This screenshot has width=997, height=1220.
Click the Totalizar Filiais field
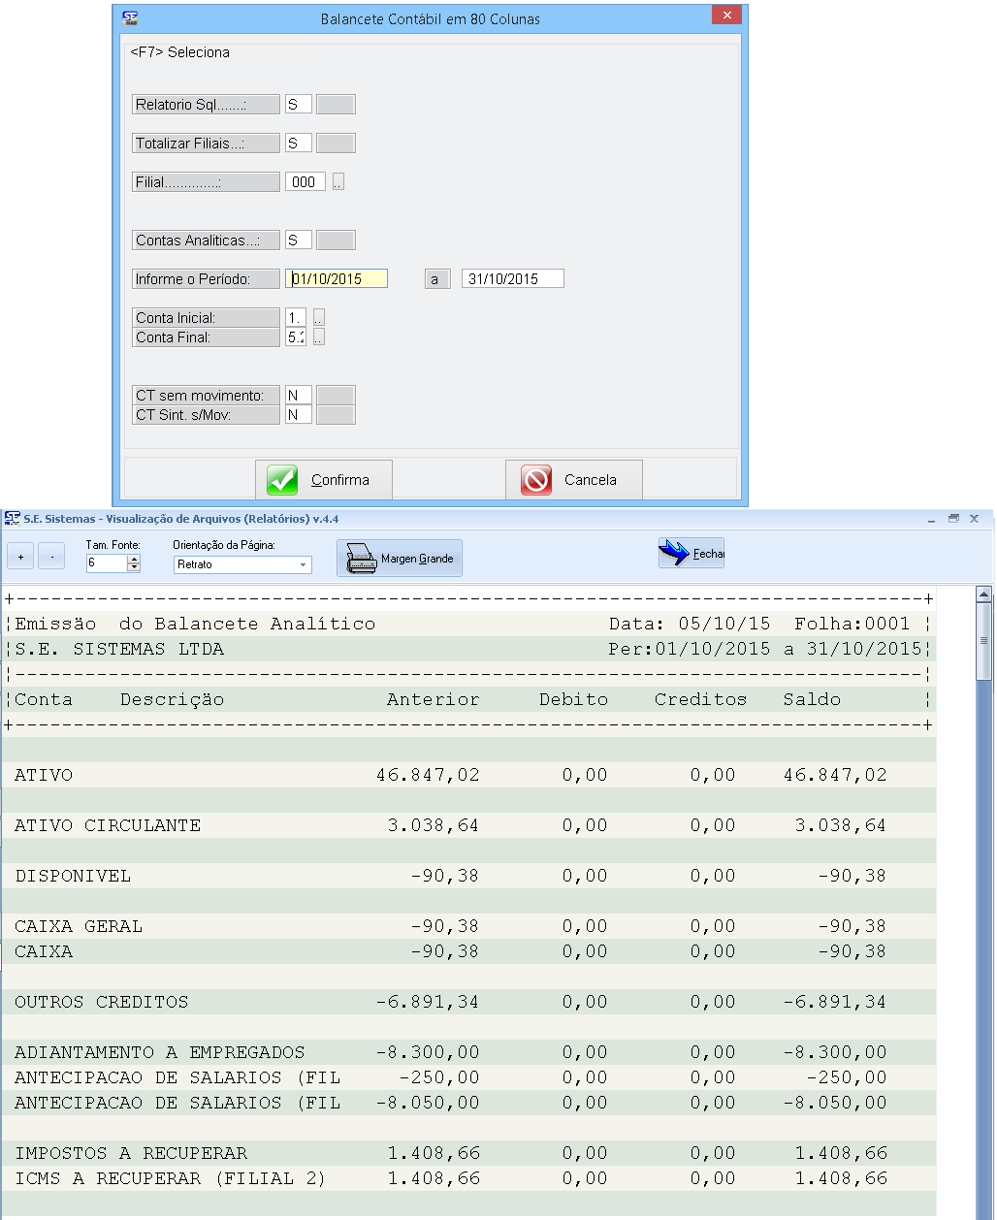tap(298, 144)
